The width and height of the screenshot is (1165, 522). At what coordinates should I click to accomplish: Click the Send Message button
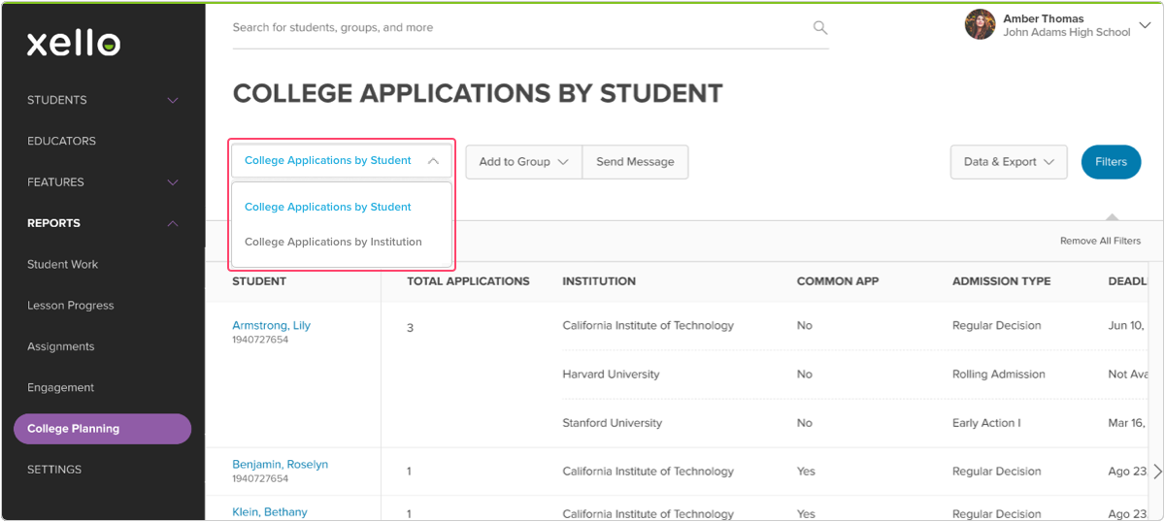pyautogui.click(x=635, y=162)
